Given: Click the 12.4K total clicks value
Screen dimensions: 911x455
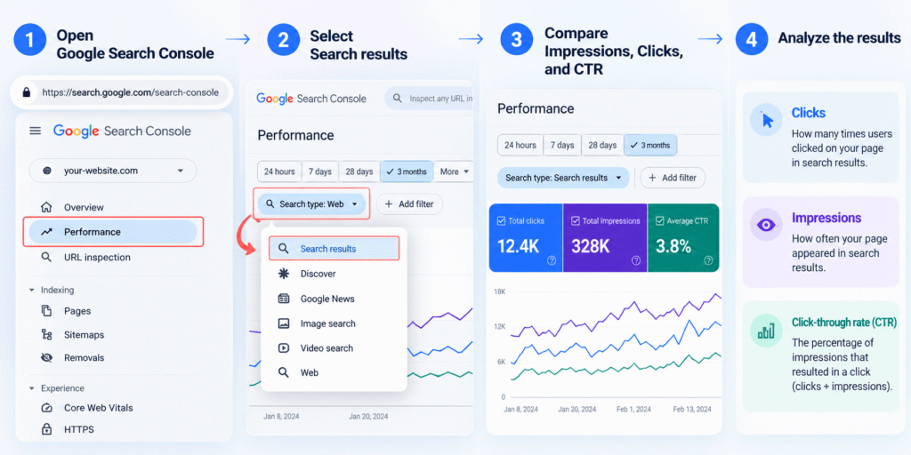Looking at the screenshot, I should coord(519,246).
